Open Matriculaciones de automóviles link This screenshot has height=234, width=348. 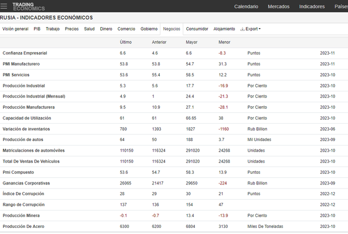(x=34, y=150)
